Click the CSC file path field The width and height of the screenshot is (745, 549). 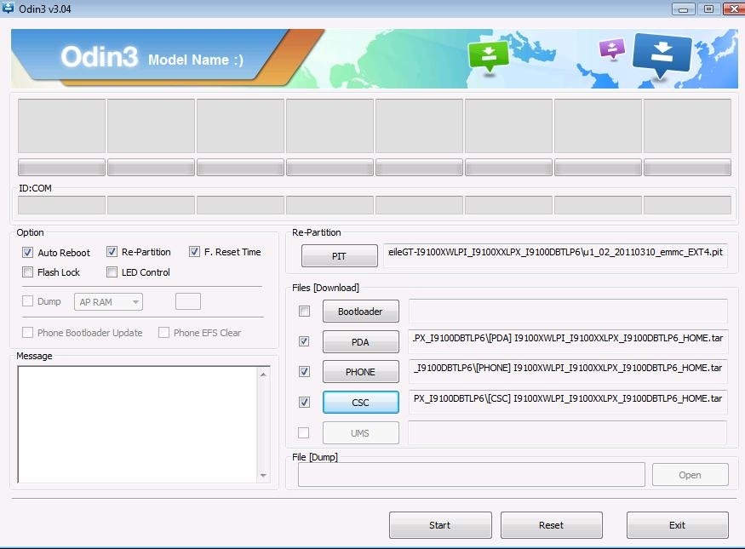pyautogui.click(x=568, y=402)
